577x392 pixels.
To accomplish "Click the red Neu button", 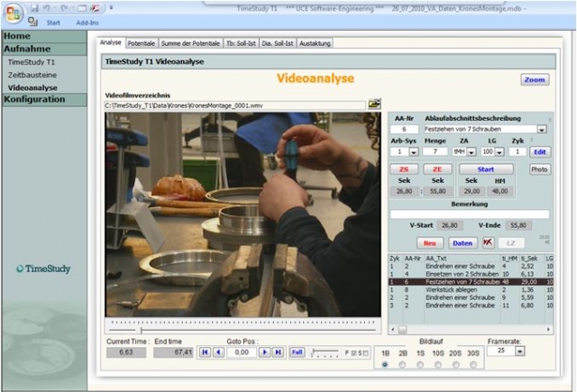I will click(430, 243).
